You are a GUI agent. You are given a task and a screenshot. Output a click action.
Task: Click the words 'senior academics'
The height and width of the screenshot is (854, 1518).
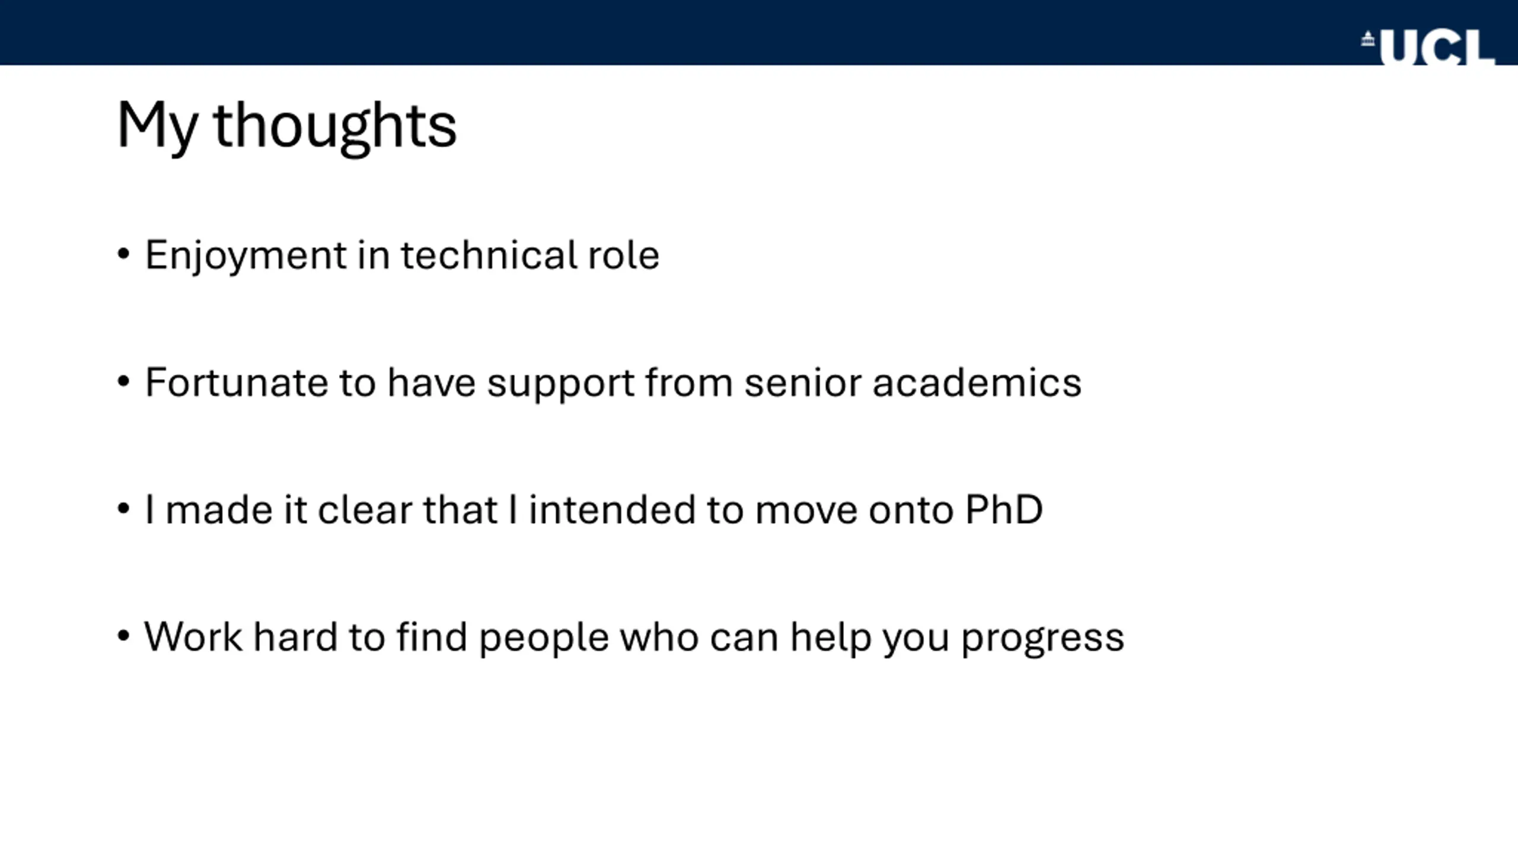click(x=913, y=383)
